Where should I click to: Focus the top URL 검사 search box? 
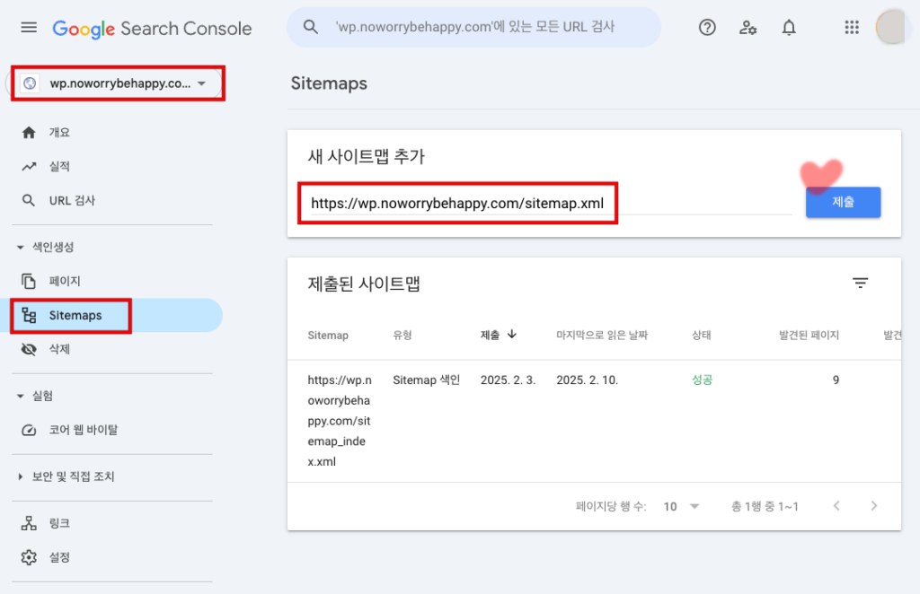click(474, 27)
